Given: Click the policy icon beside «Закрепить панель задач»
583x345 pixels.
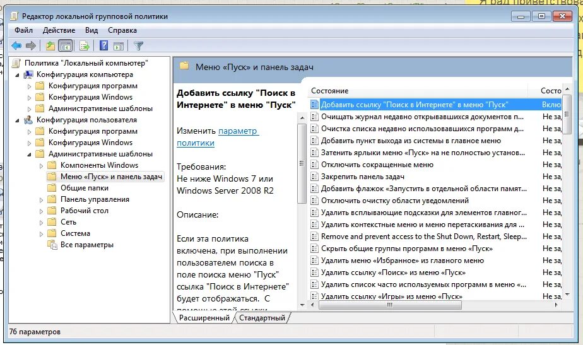Looking at the screenshot, I should [315, 177].
